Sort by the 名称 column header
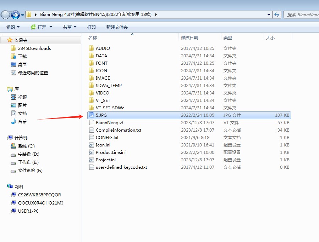The image size is (319, 242). click(x=93, y=38)
